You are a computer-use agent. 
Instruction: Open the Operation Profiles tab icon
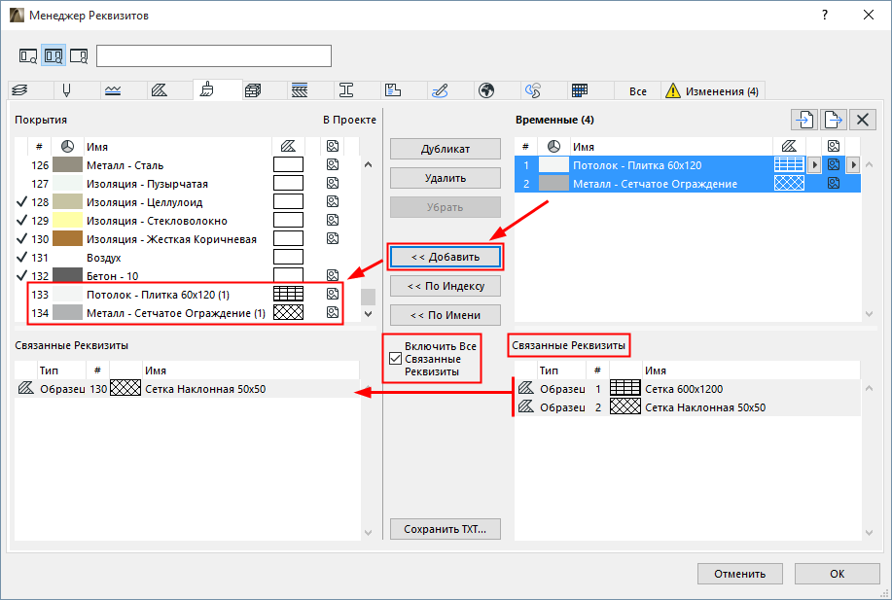point(533,89)
